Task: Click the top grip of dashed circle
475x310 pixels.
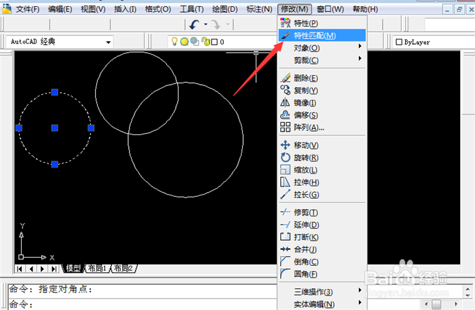Action: 54,92
